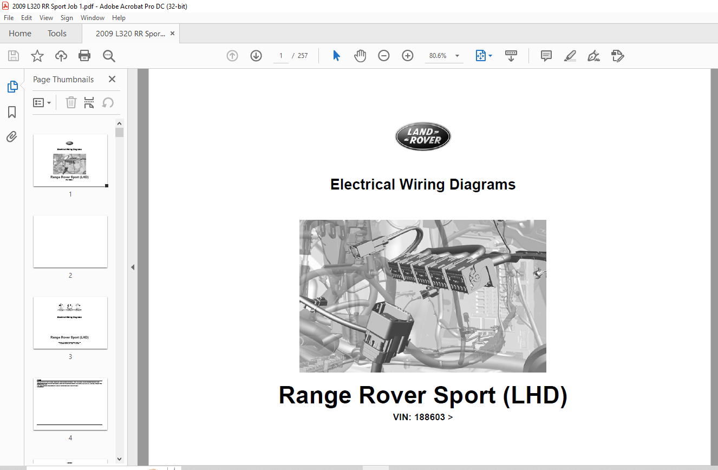Select page 1 thumbnail

pos(70,160)
